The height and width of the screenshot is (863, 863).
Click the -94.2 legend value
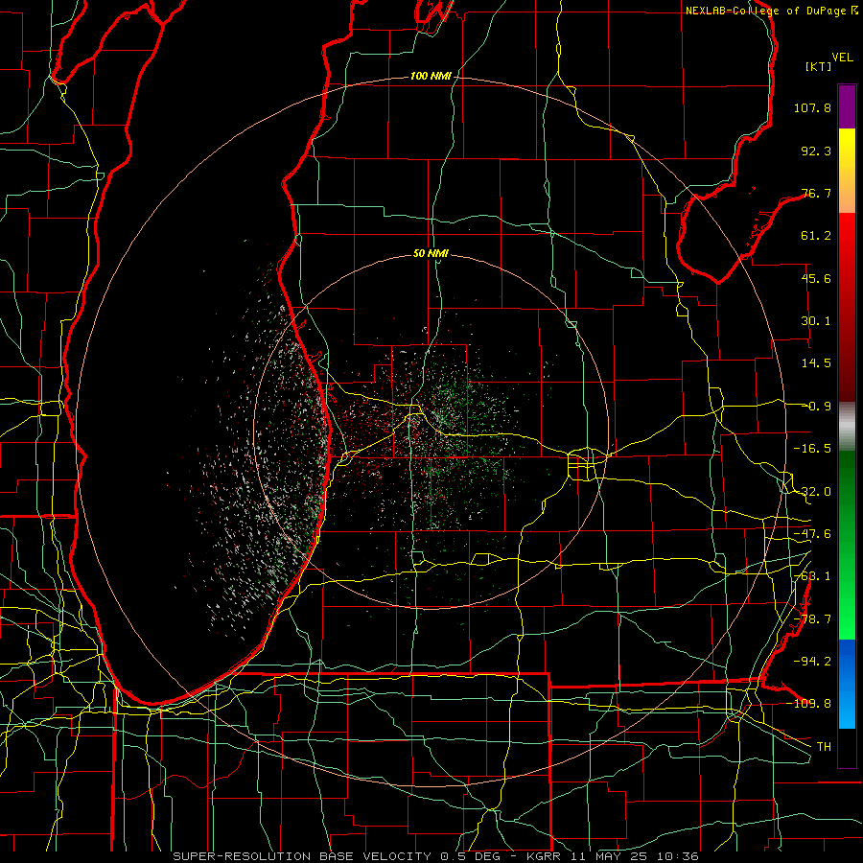pyautogui.click(x=812, y=661)
